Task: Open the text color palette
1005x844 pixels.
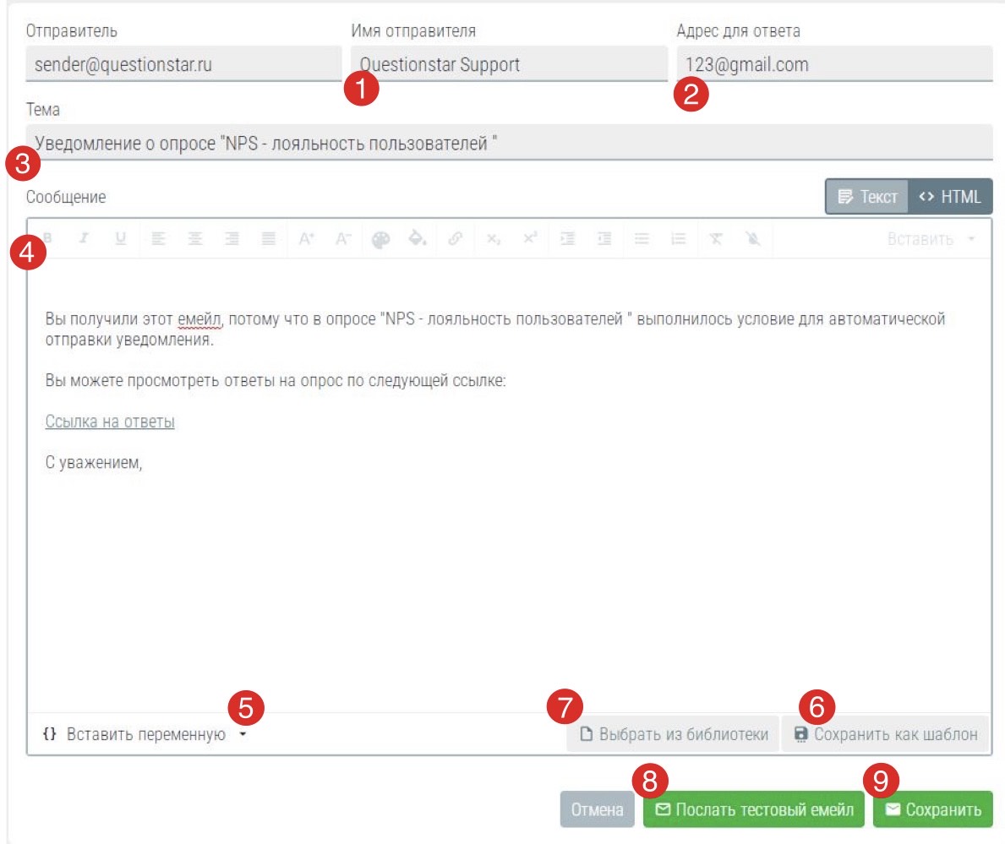Action: [x=381, y=239]
